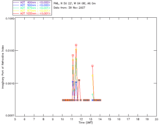The image size is (161, 129).
Task: Click the AOT 870nm legend entry
Action: 32,11
